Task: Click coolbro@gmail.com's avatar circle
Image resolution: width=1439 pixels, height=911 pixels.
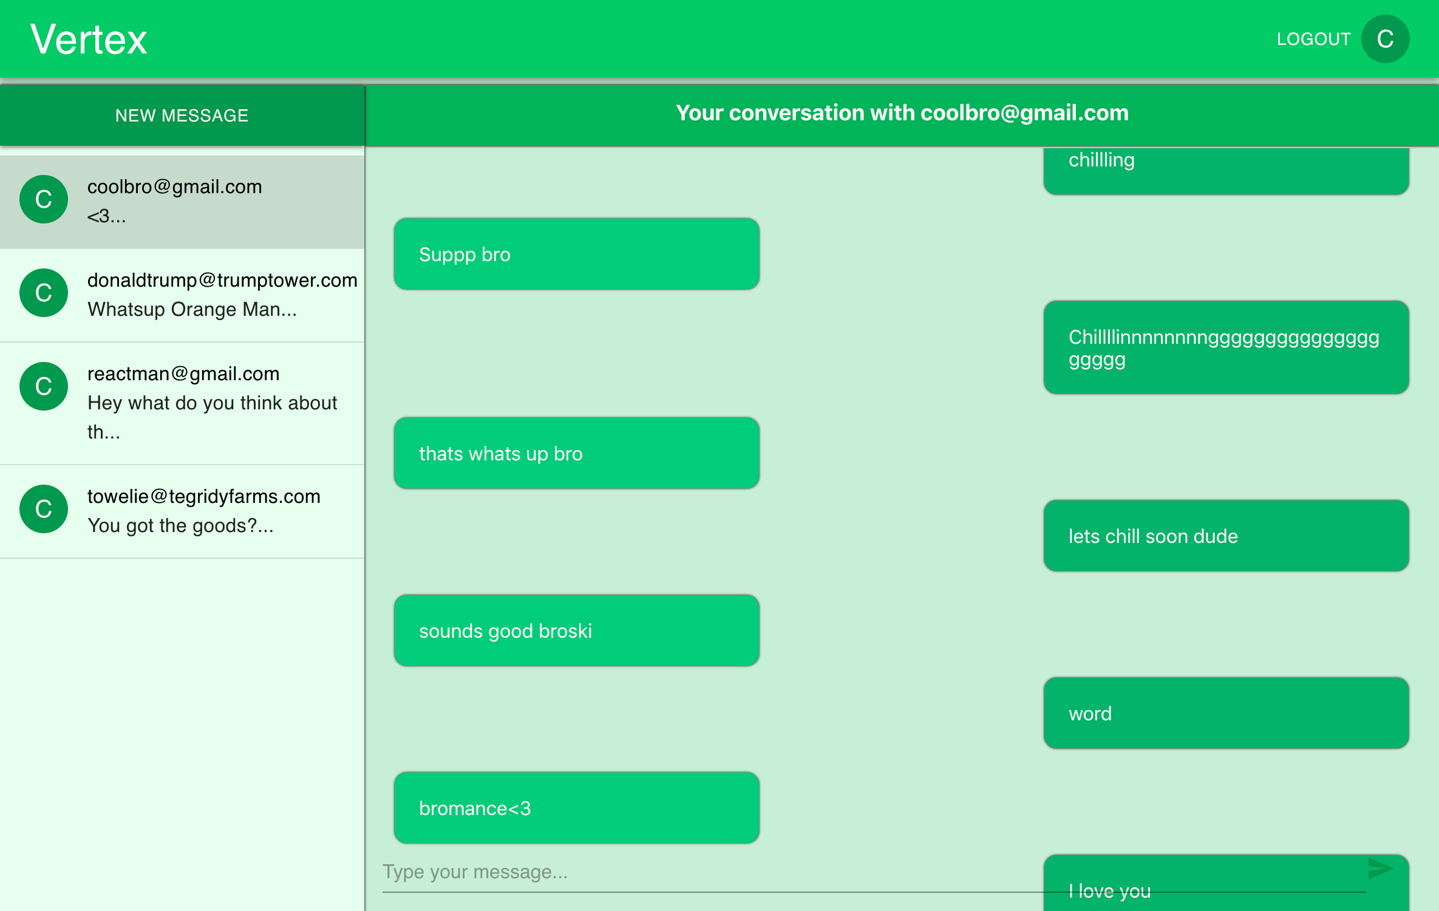Action: pyautogui.click(x=44, y=199)
